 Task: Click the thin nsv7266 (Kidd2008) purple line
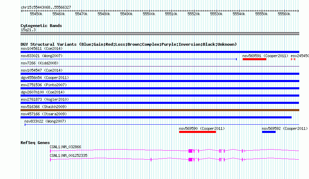point(160,66)
